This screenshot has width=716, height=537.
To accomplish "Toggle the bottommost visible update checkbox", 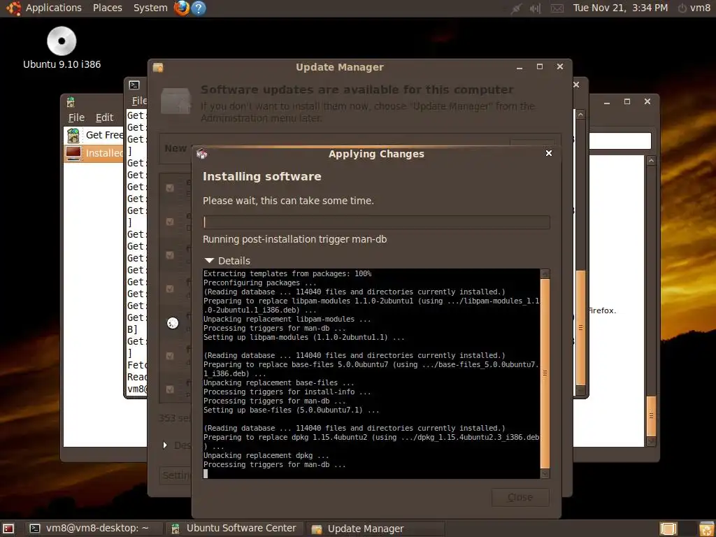I will [170, 389].
